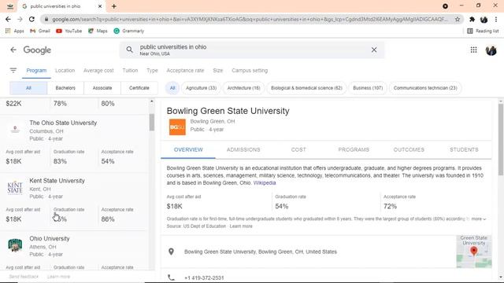Select the Tuition filter tab

click(x=130, y=71)
